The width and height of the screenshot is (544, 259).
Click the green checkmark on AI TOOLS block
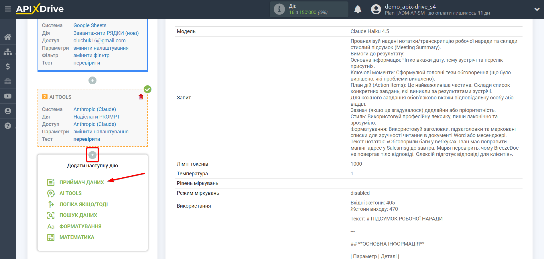coord(147,89)
